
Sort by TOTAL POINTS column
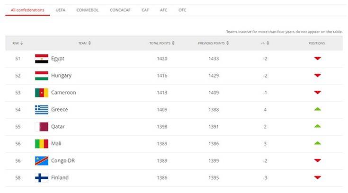click(173, 44)
